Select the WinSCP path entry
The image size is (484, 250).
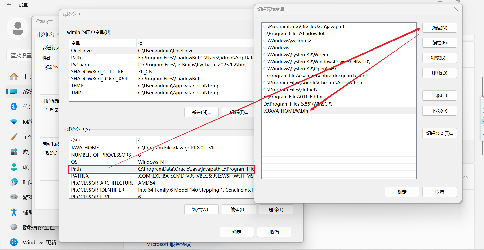pyautogui.click(x=339, y=104)
